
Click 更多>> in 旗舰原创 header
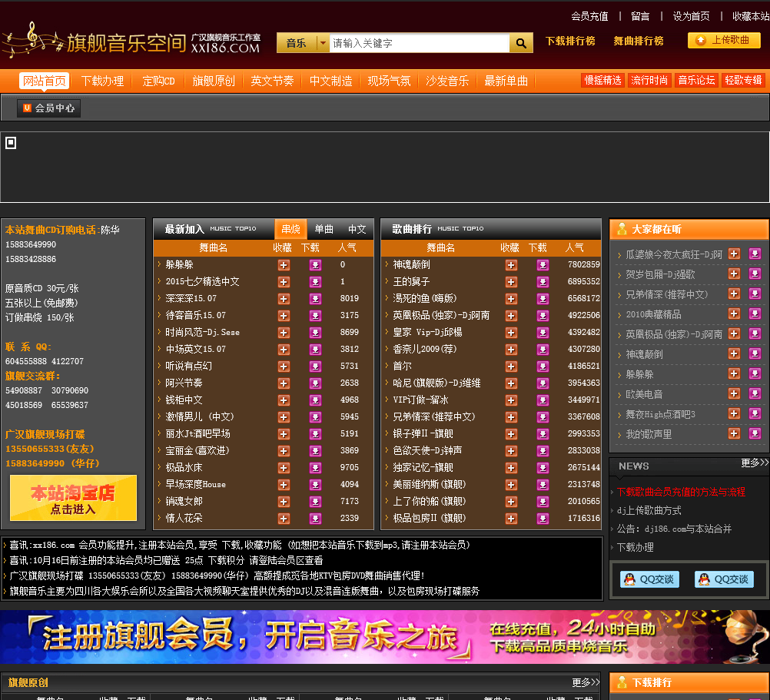[x=586, y=682]
